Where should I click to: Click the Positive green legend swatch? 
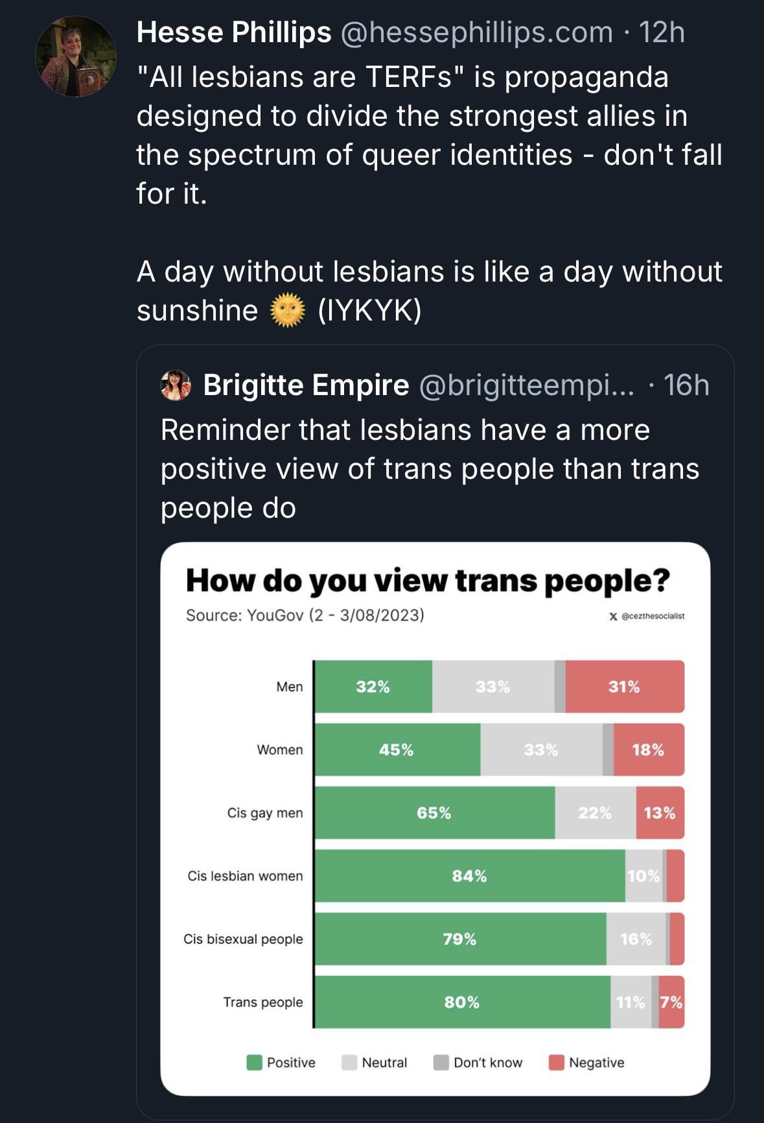(x=255, y=1062)
